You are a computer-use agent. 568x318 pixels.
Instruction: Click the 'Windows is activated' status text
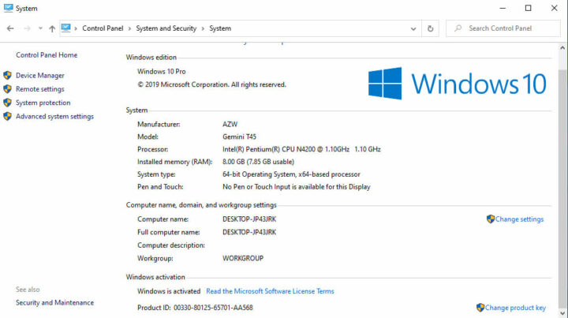(169, 291)
